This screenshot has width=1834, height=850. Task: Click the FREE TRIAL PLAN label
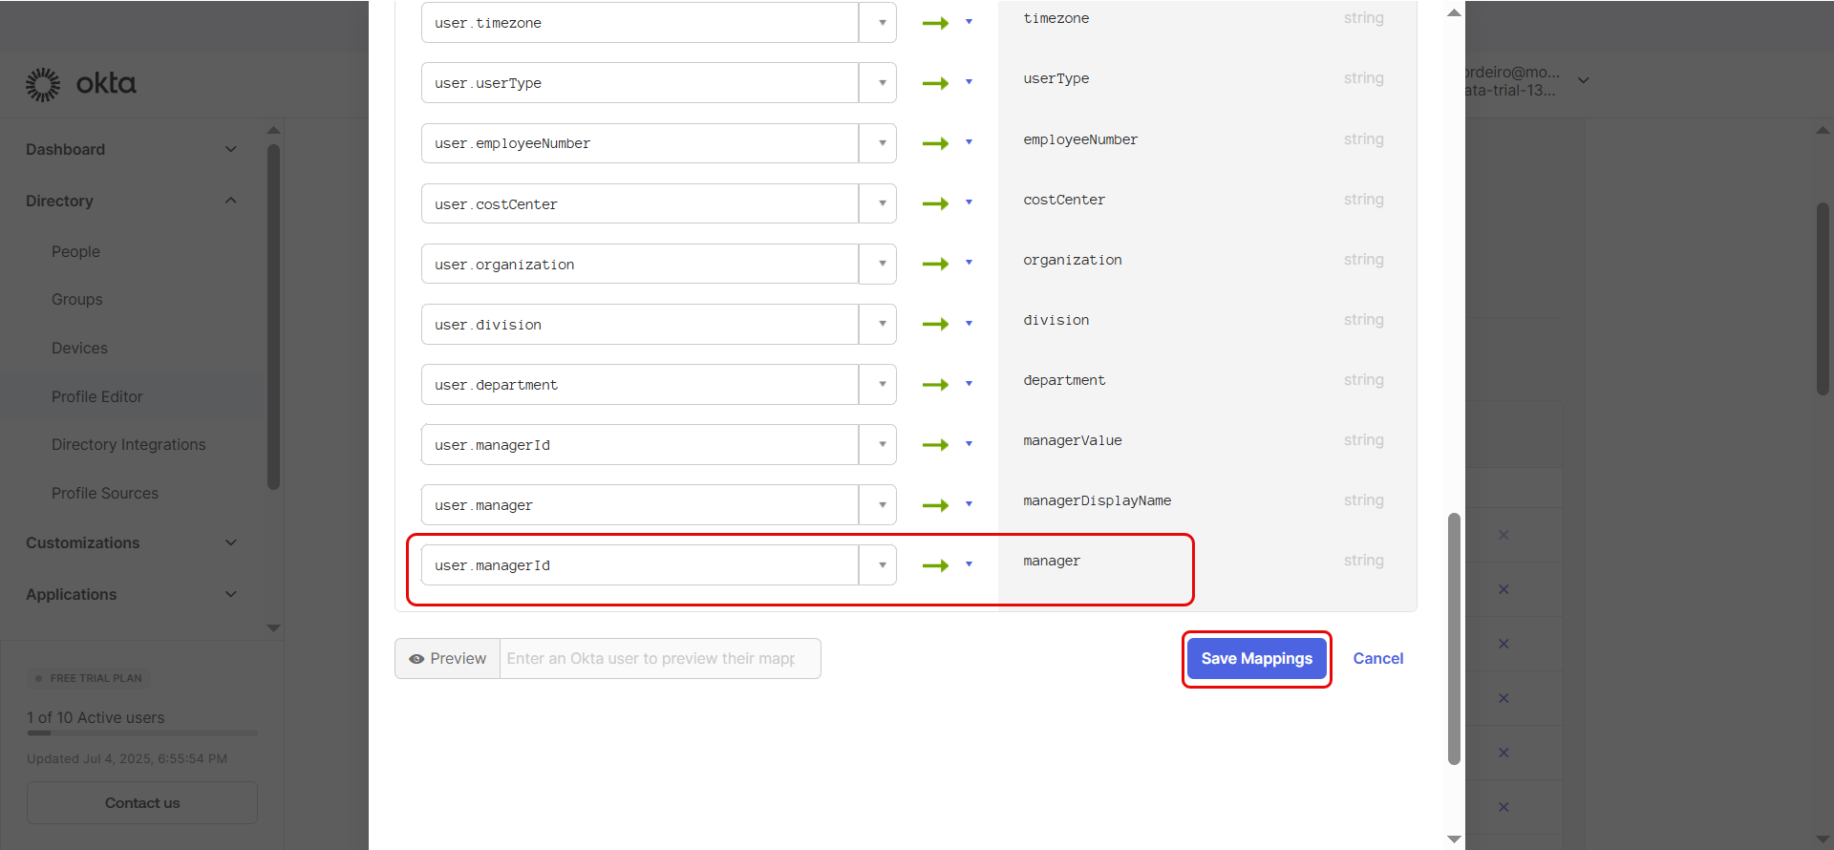pyautogui.click(x=96, y=678)
